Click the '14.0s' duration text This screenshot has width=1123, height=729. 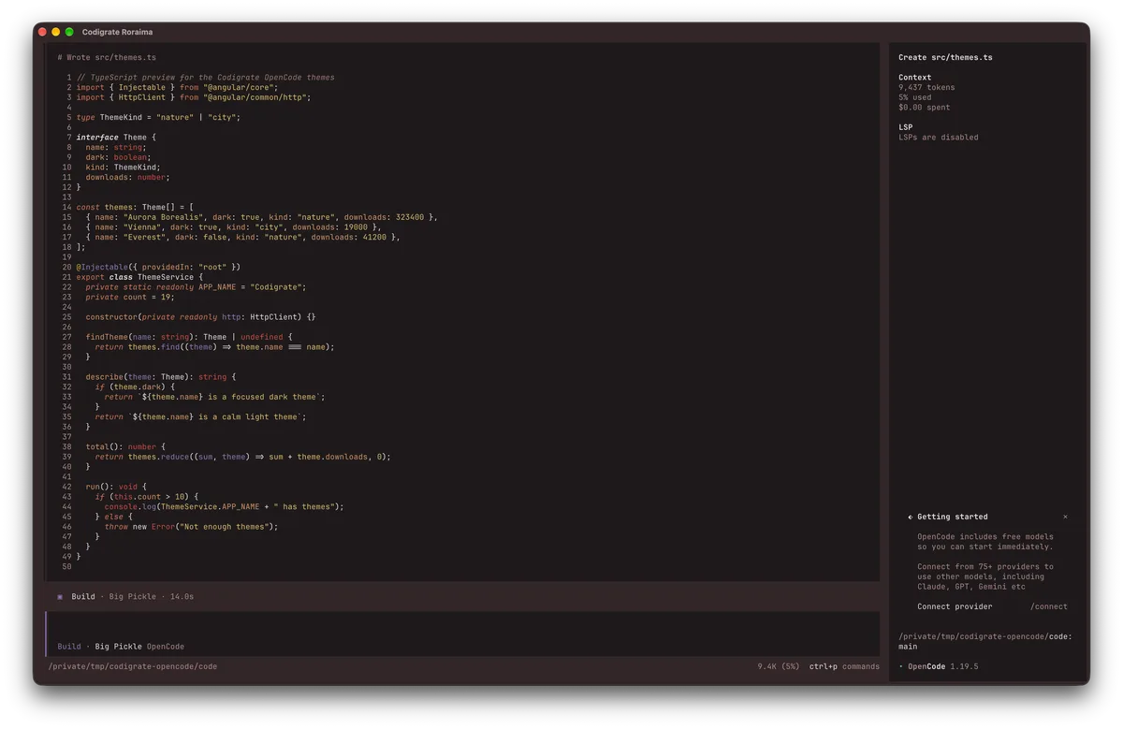click(182, 596)
